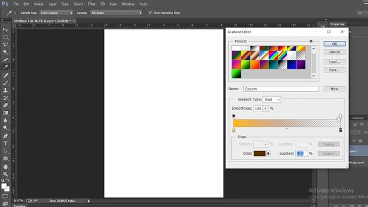Open the Image menu
This screenshot has width=368, height=207.
[x=39, y=4]
